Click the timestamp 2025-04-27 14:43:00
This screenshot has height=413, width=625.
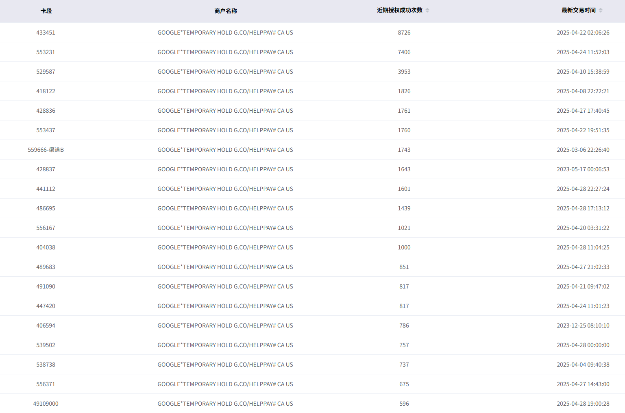[x=583, y=384]
